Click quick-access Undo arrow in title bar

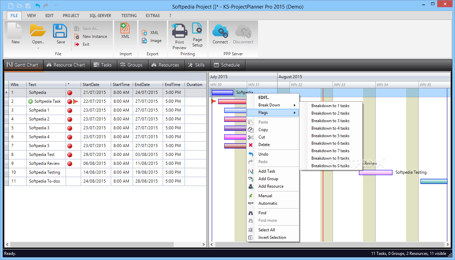tap(37, 6)
